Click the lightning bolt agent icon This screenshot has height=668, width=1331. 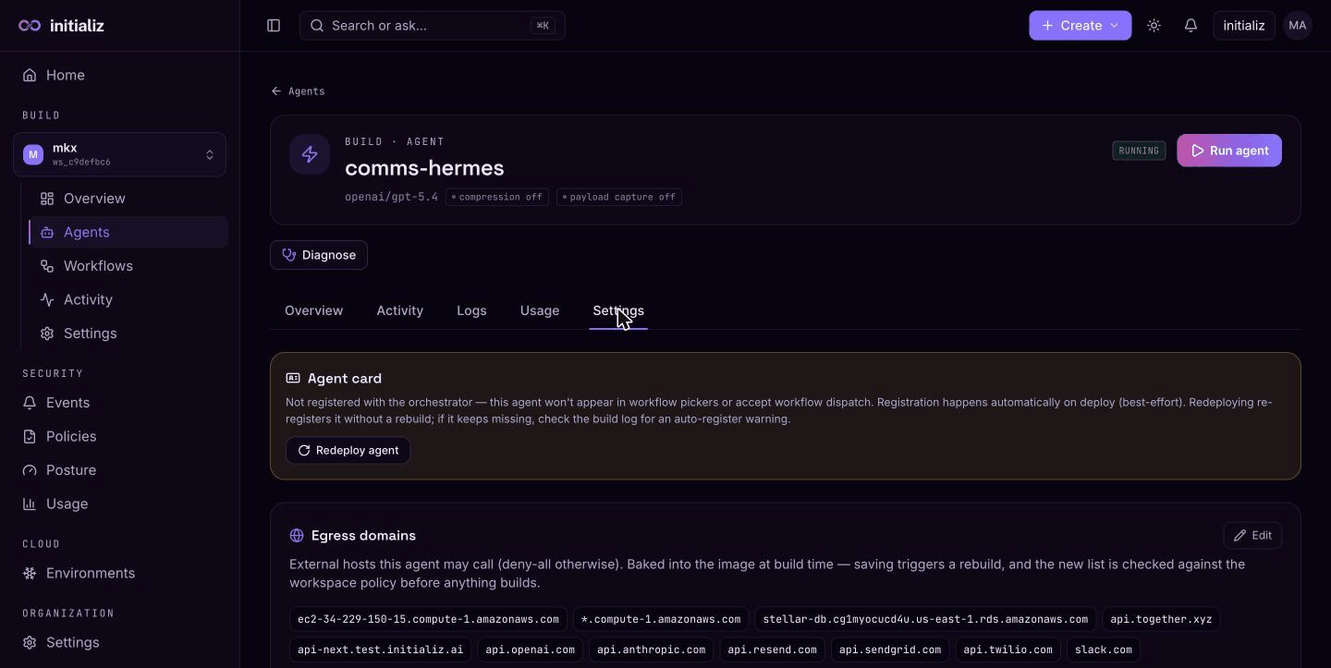pyautogui.click(x=310, y=154)
